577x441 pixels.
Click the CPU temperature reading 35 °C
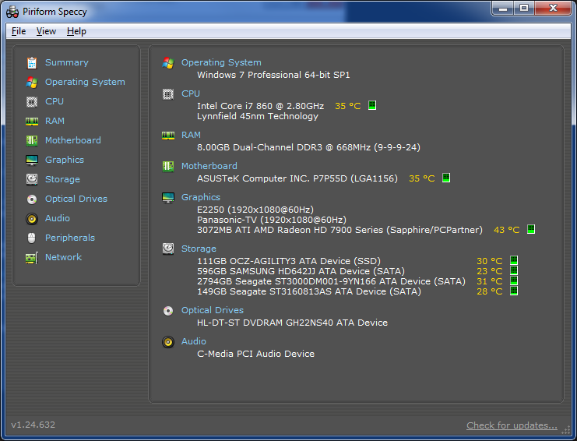[348, 106]
